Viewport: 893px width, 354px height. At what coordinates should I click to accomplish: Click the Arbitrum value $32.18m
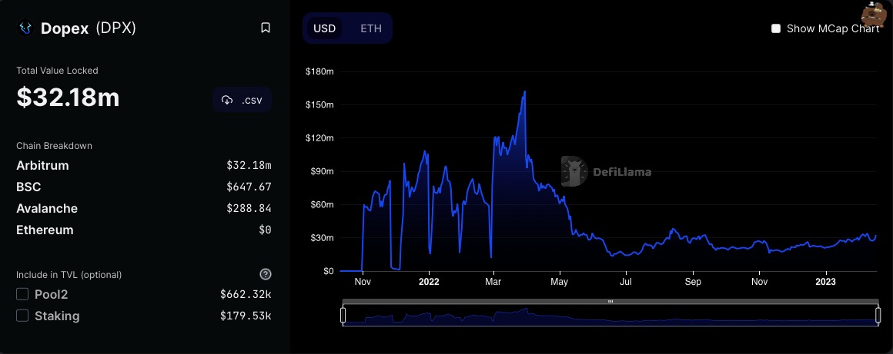click(x=249, y=165)
